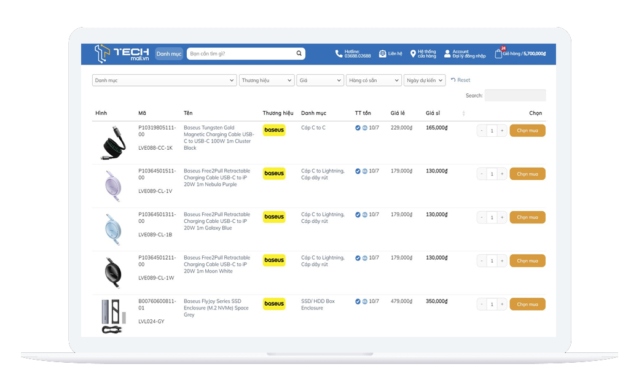Click the search magnifier icon
Screen dimensions: 639x391
click(299, 53)
